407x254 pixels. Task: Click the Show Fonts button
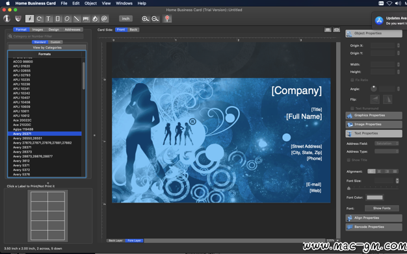(382, 209)
